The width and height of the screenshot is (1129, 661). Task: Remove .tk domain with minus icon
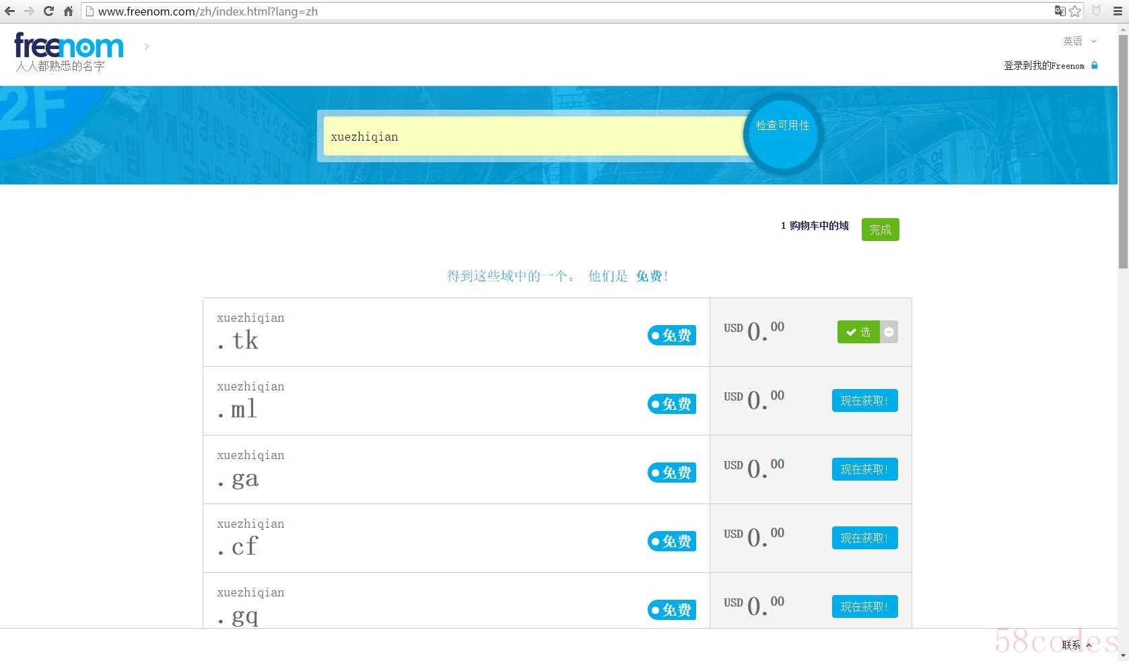tap(889, 332)
